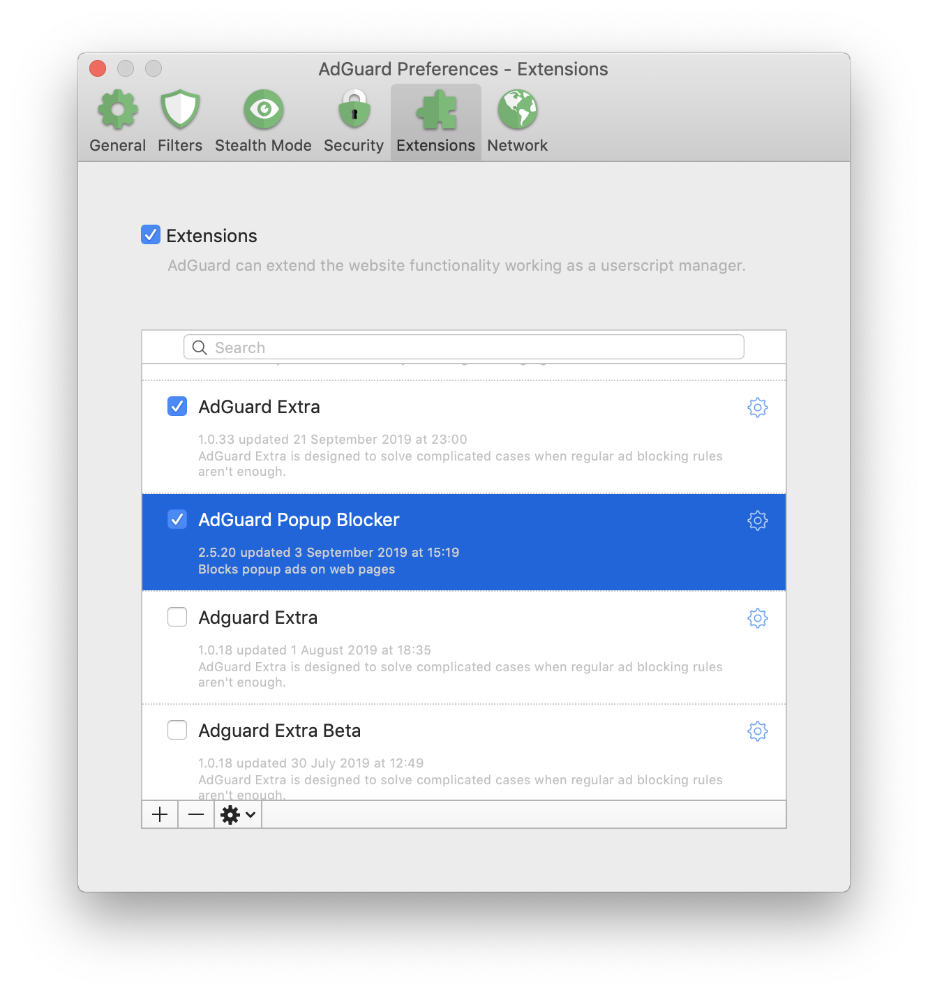Click into the Search extensions field
Image resolution: width=928 pixels, height=995 pixels.
[x=464, y=347]
